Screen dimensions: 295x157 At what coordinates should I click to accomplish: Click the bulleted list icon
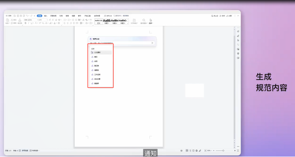click(x=65, y=20)
